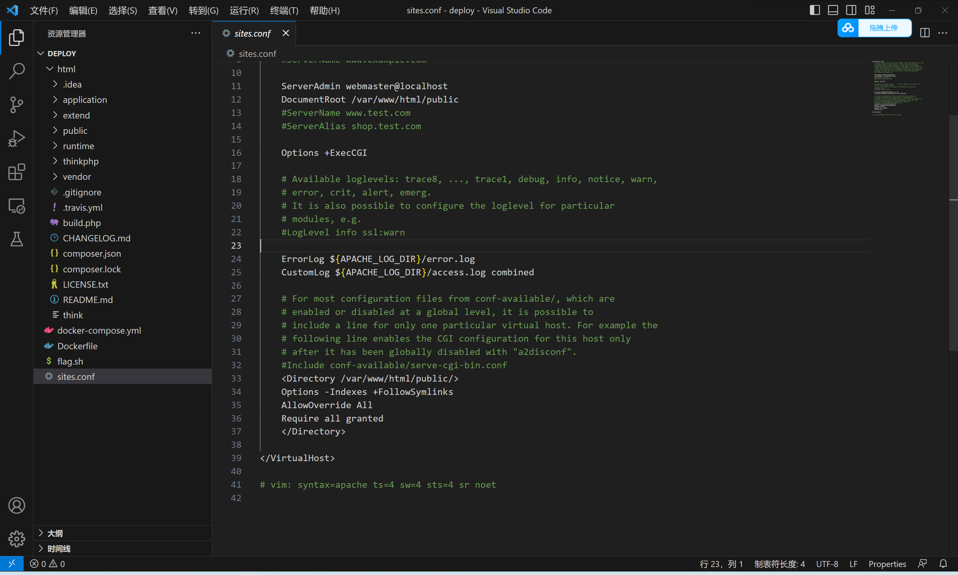Open the Search view in activity bar
The width and height of the screenshot is (958, 575).
[16, 71]
